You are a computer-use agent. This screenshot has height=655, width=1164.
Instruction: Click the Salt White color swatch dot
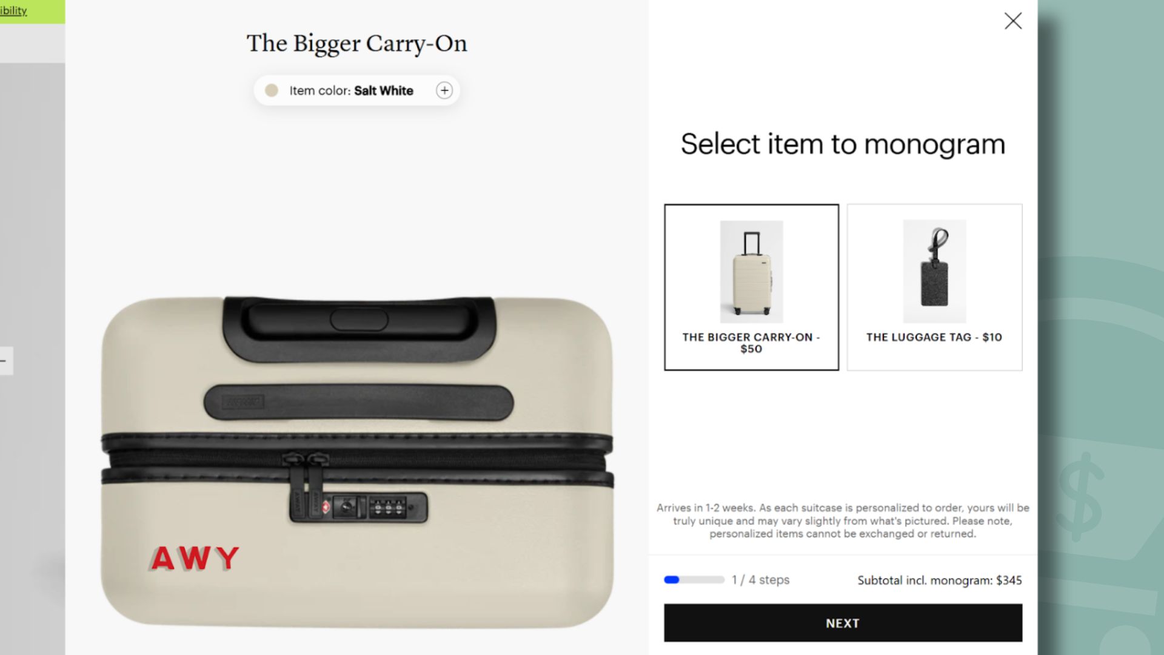[x=272, y=90]
